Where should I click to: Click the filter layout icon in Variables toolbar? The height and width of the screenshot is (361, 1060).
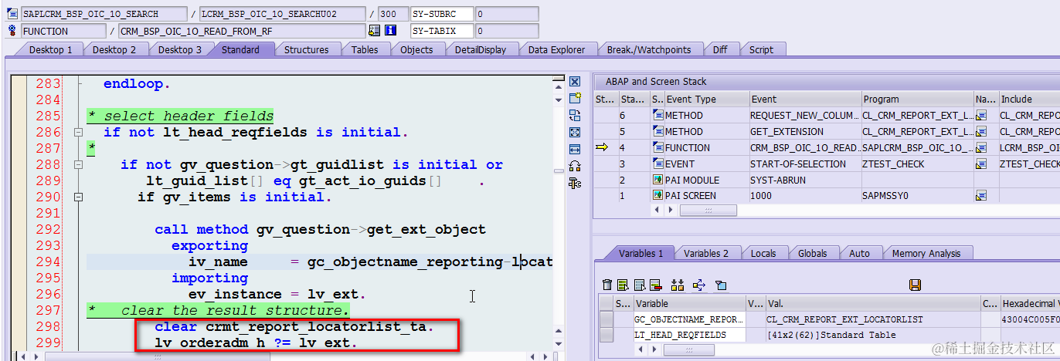coord(721,285)
